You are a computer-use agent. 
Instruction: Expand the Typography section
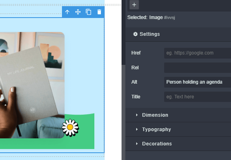coord(178,130)
